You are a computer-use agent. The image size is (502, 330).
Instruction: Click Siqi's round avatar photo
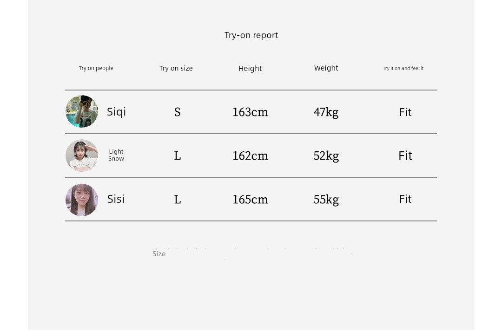click(82, 111)
